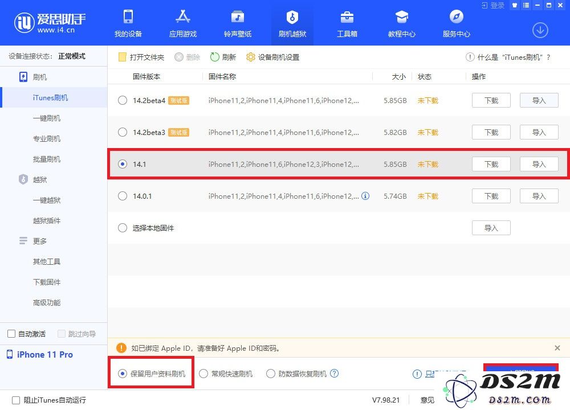
Task: Click version V7.98.21 in status bar
Action: (x=386, y=400)
